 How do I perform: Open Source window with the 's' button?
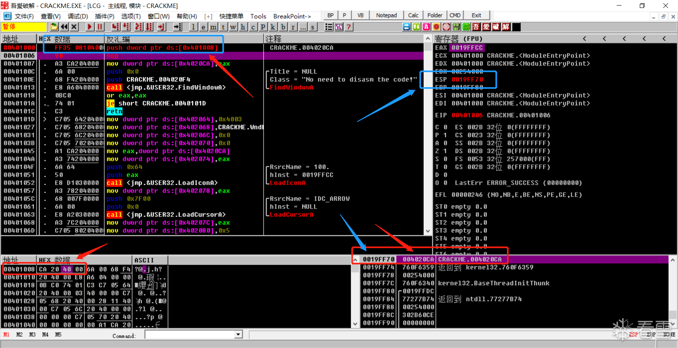pyautogui.click(x=313, y=27)
